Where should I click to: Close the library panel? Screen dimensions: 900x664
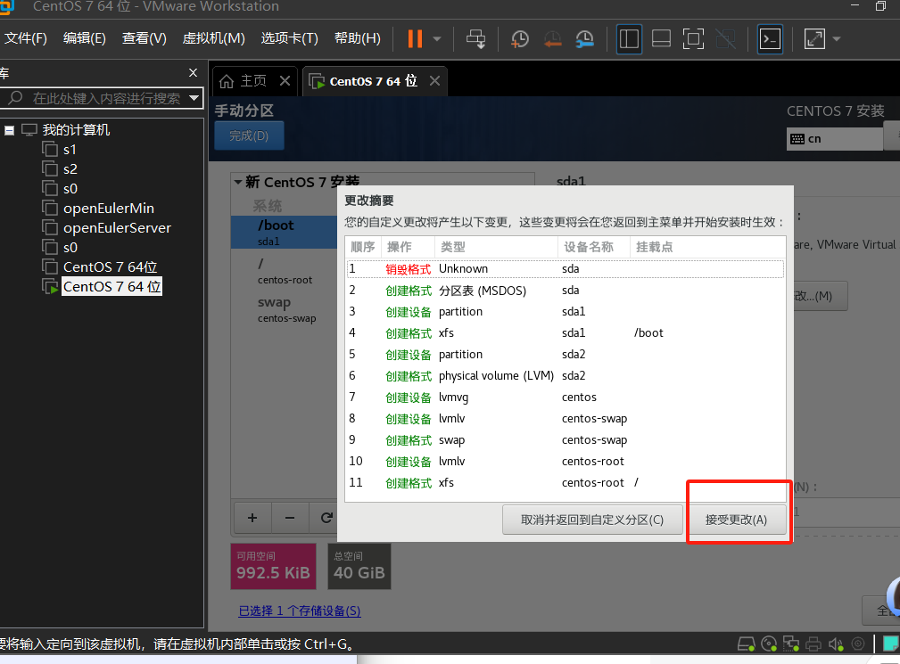(x=193, y=73)
